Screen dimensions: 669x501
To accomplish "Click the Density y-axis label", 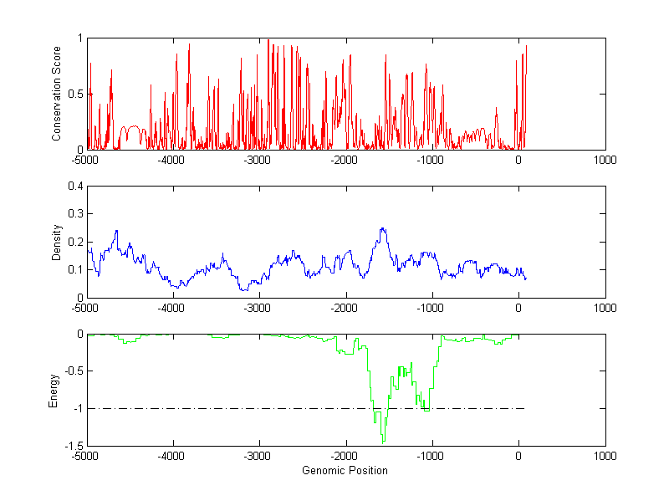I will point(57,242).
